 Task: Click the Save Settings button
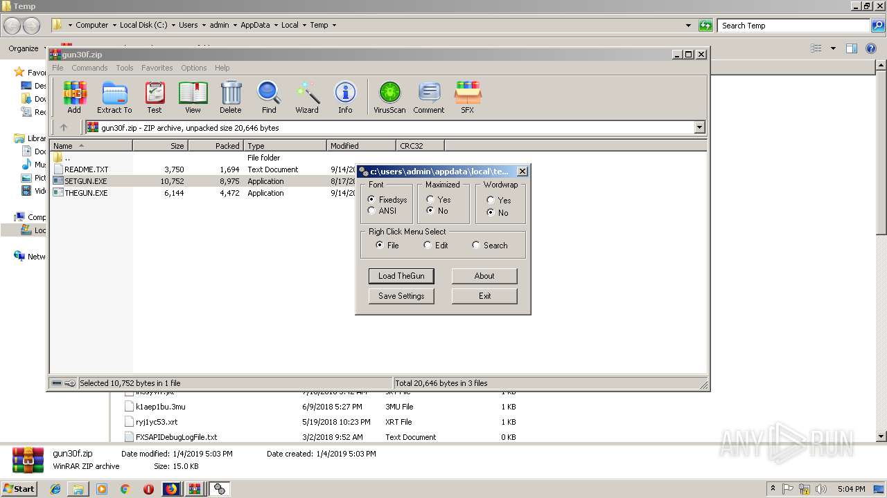tap(401, 296)
